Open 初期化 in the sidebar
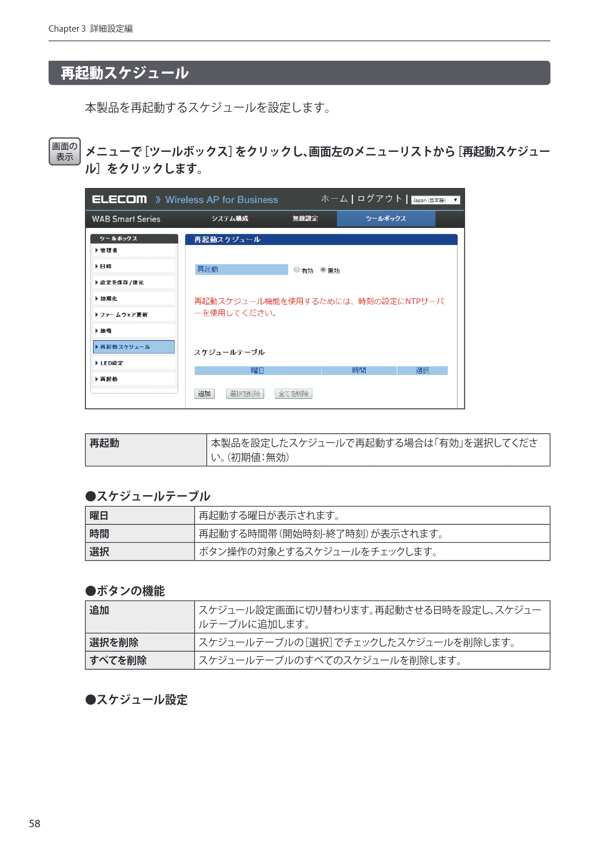599x850 pixels. coord(134,298)
